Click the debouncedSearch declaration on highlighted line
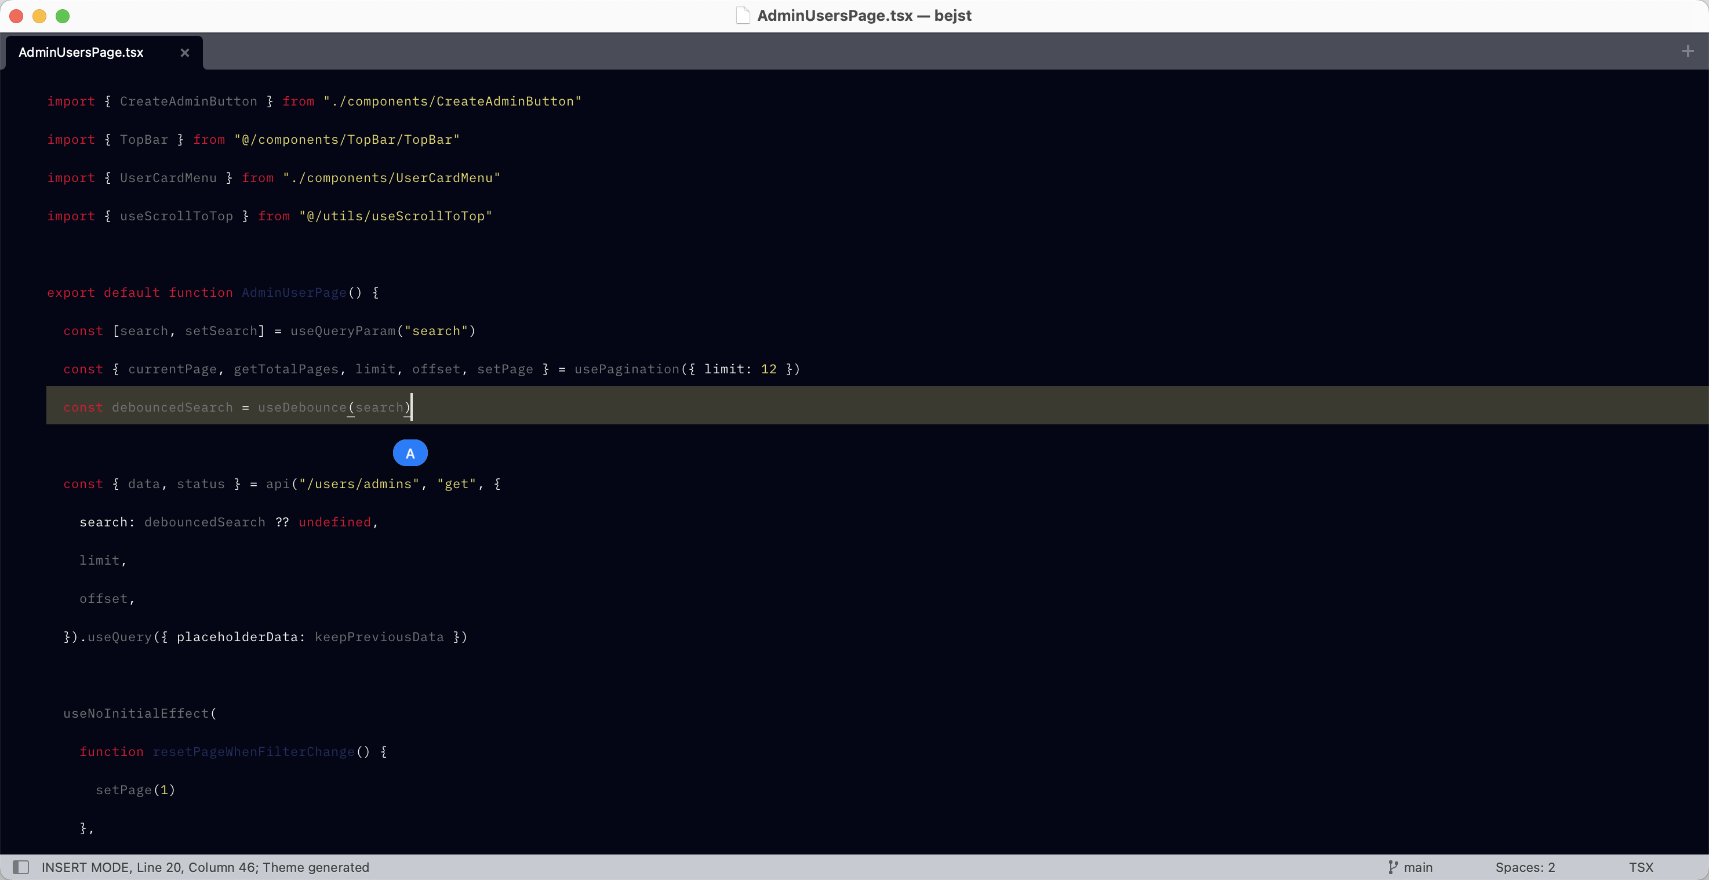Image resolution: width=1709 pixels, height=880 pixels. [x=173, y=408]
